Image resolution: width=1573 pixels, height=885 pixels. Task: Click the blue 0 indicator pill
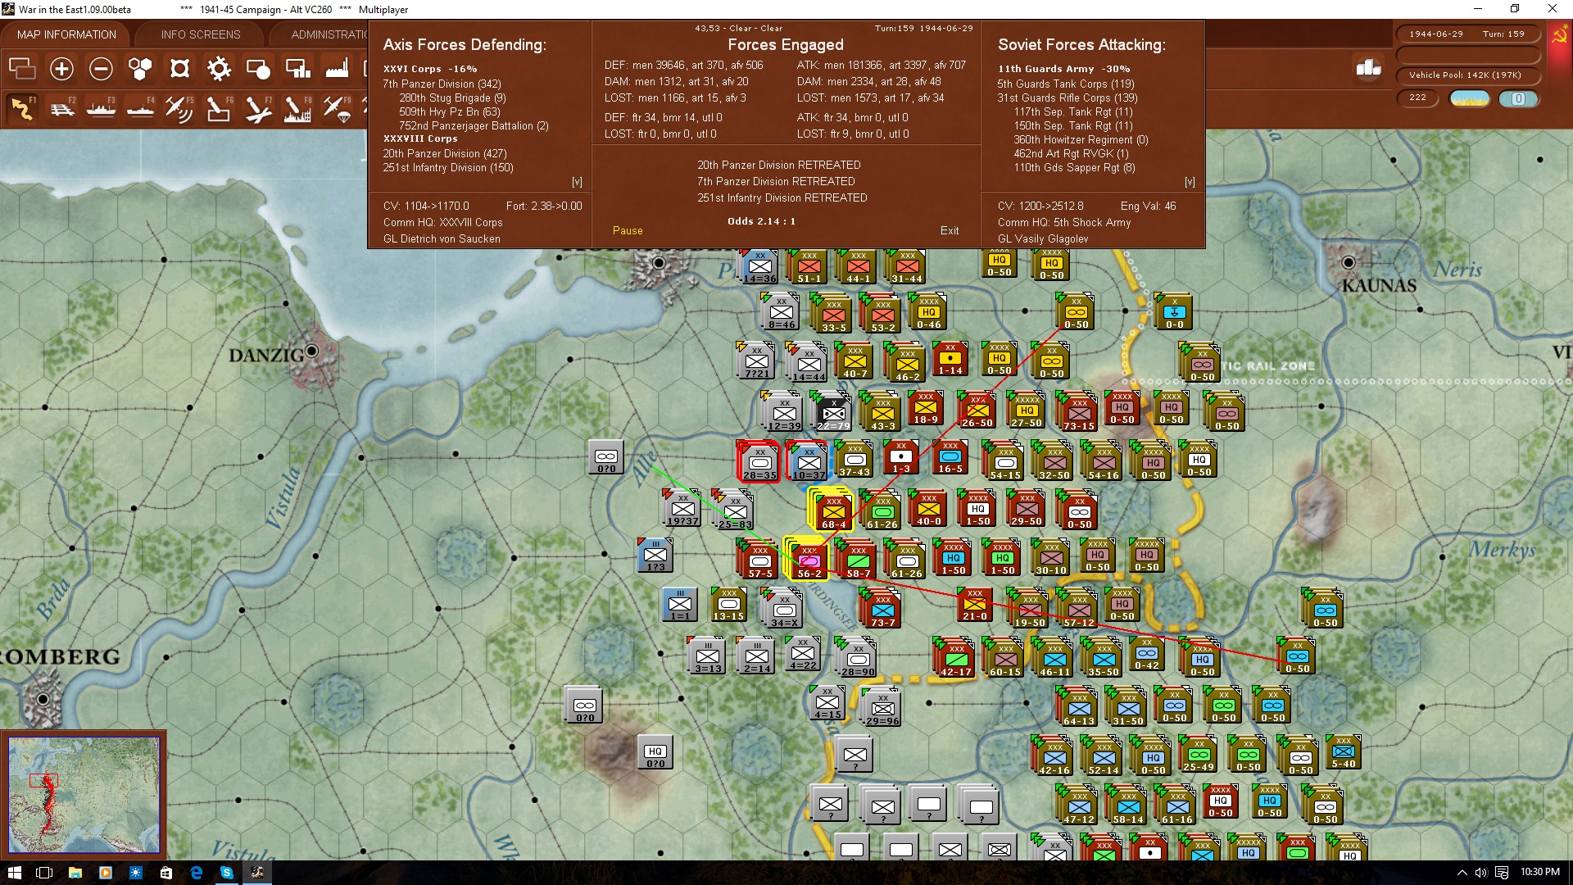click(1518, 98)
